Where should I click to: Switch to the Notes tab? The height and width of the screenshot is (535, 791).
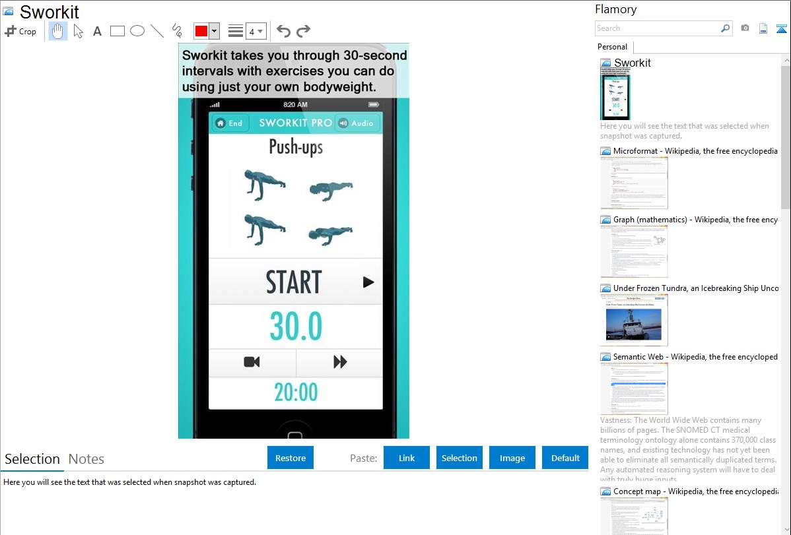click(x=86, y=459)
